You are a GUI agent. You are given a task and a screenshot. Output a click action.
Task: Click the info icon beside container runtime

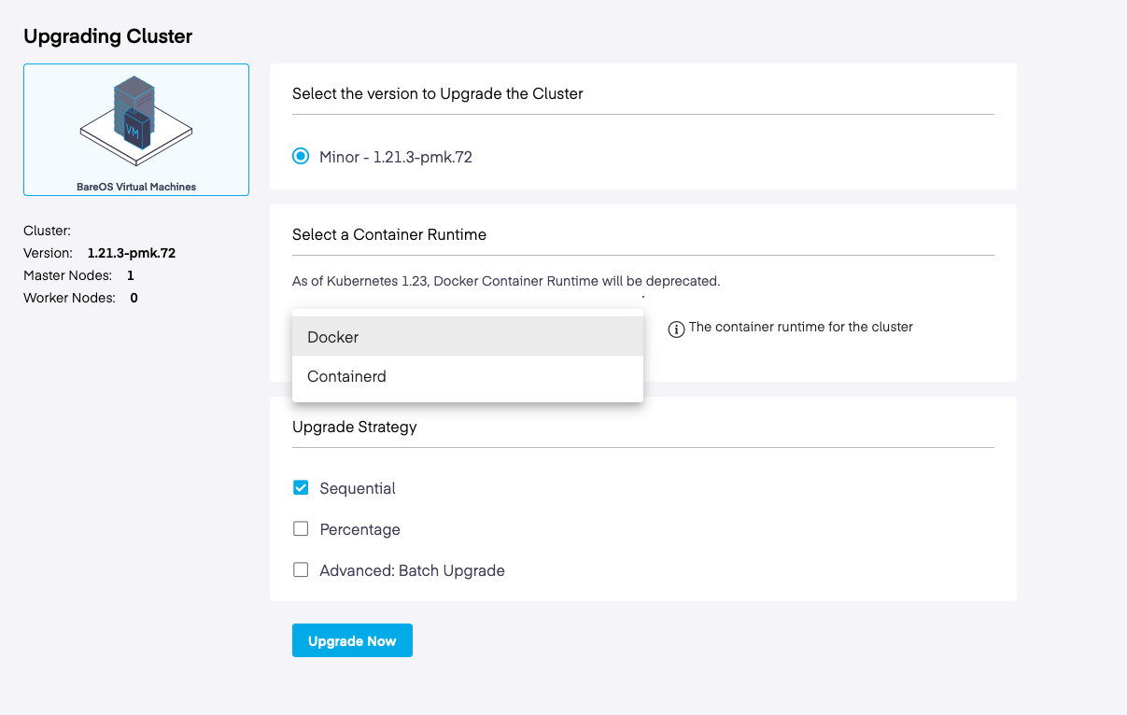pyautogui.click(x=677, y=329)
